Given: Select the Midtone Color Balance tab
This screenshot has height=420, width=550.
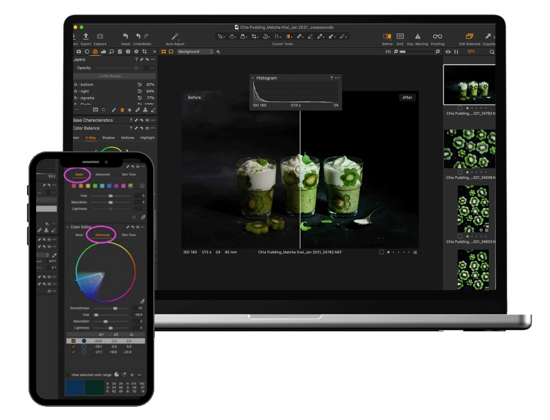Looking at the screenshot, I should click(x=127, y=138).
